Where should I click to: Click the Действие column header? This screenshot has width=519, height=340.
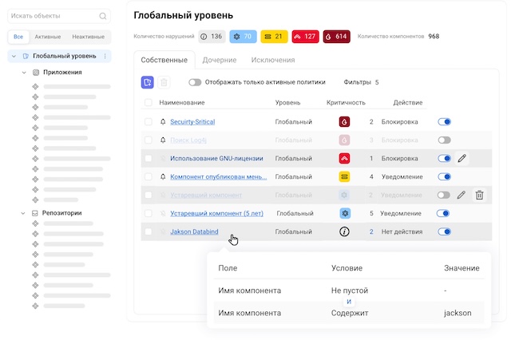pyautogui.click(x=408, y=102)
